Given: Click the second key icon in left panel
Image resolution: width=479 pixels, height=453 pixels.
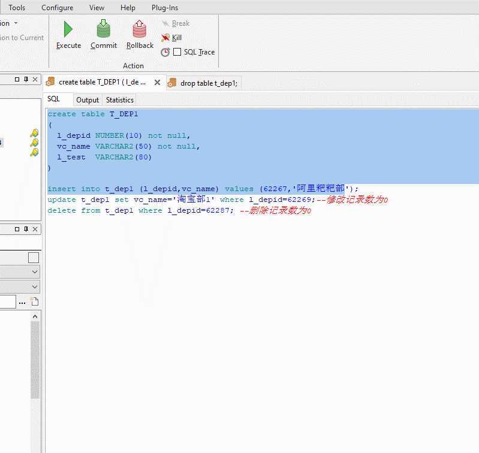Looking at the screenshot, I should click(x=34, y=143).
